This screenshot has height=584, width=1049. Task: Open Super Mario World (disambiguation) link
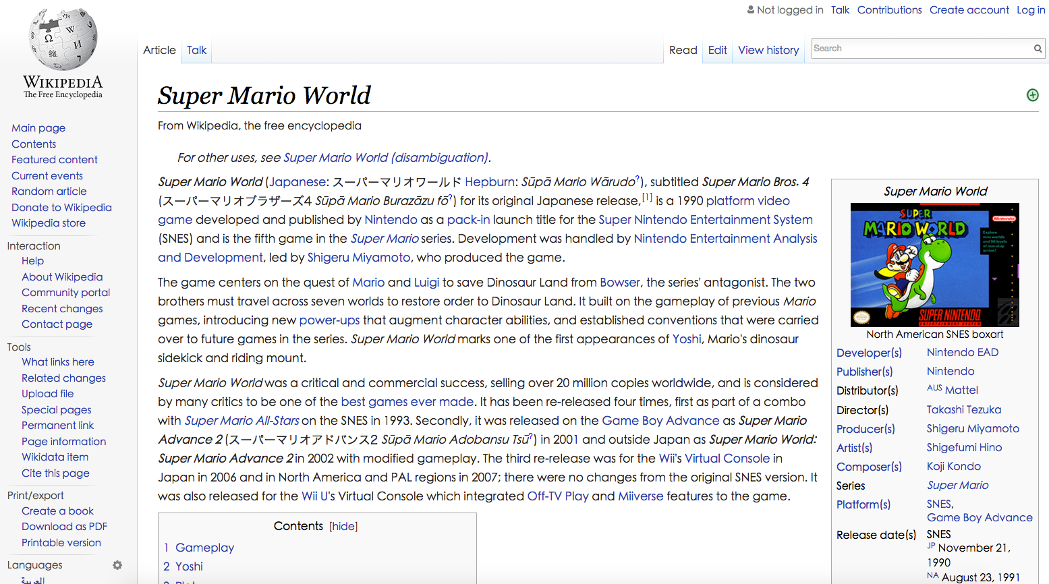[x=386, y=158]
